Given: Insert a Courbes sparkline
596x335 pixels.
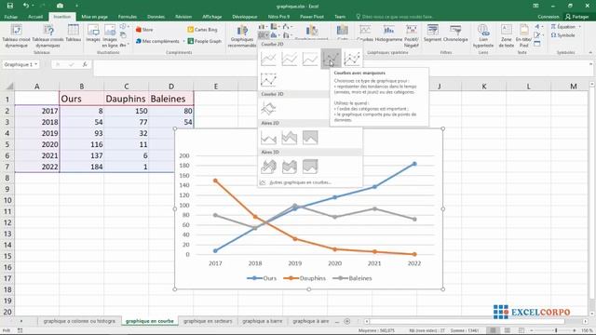Looking at the screenshot, I should pyautogui.click(x=365, y=33).
